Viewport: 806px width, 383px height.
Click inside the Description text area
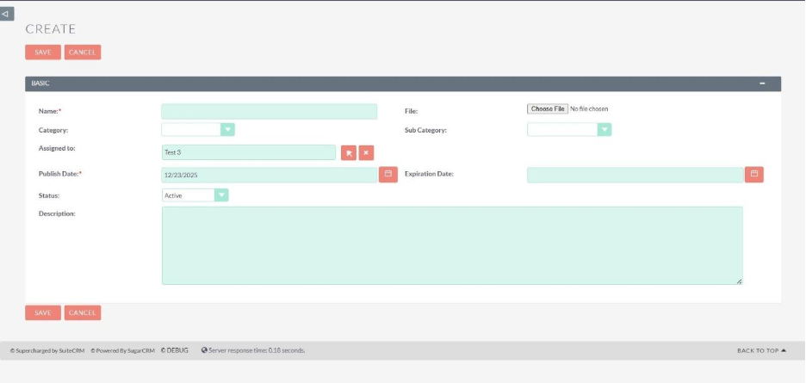[x=451, y=245]
